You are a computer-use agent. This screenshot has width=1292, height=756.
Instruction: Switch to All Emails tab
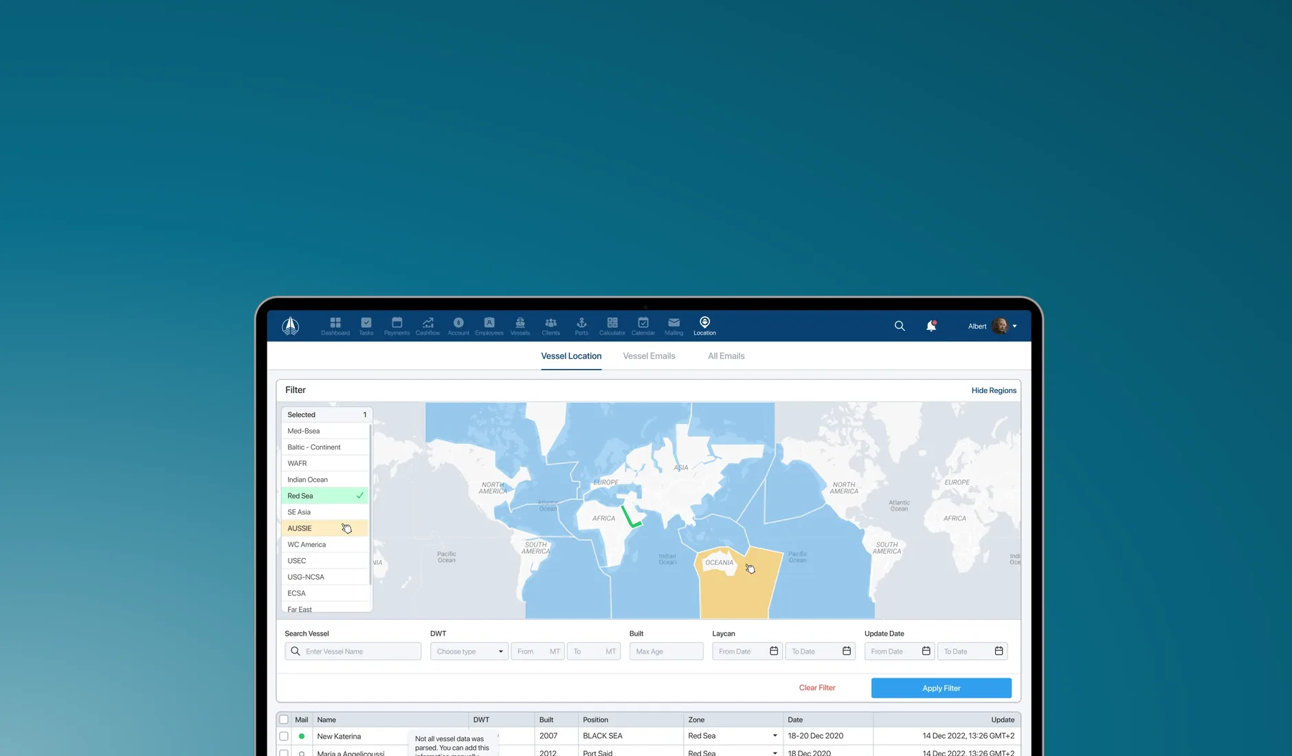[x=726, y=356]
